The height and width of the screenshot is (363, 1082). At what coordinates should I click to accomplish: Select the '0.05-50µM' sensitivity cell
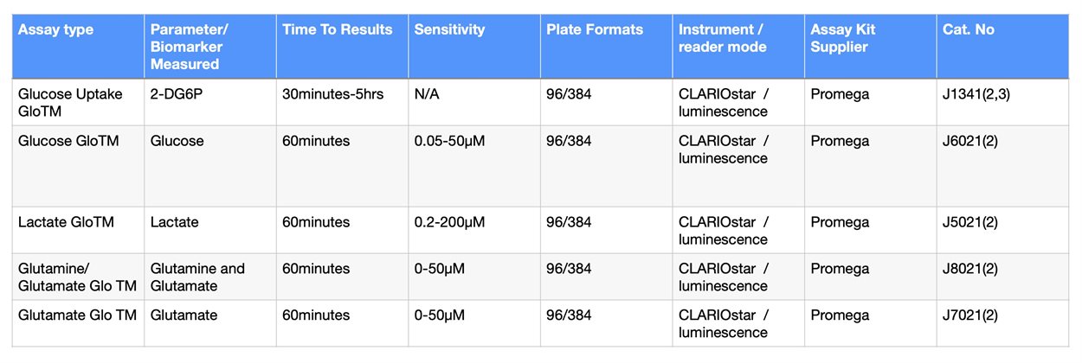point(451,141)
